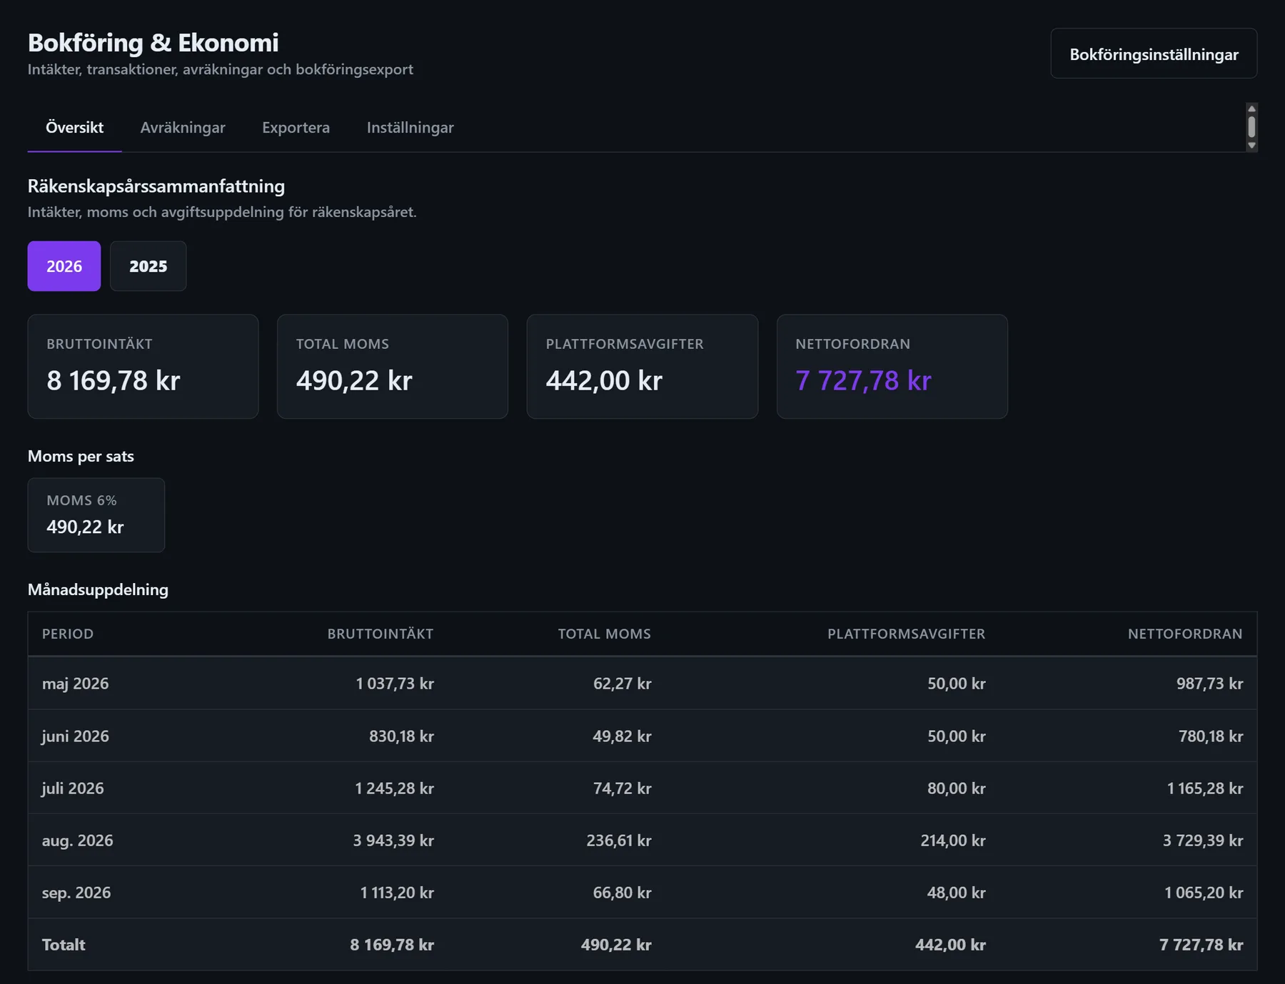Select the sep. 2026 row label
The image size is (1285, 984).
76,893
